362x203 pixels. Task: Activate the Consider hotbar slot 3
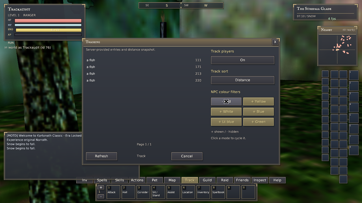click(144, 192)
